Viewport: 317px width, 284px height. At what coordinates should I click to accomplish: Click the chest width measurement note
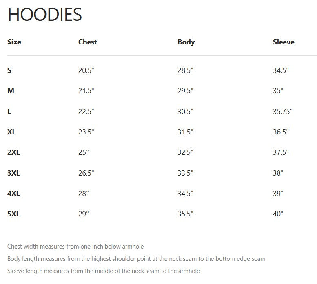pos(75,247)
